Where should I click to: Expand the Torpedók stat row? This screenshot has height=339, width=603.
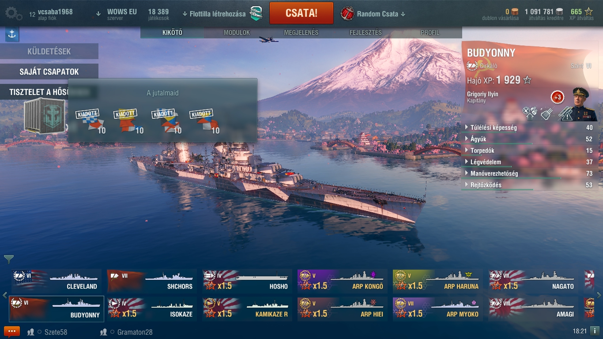tap(530, 151)
